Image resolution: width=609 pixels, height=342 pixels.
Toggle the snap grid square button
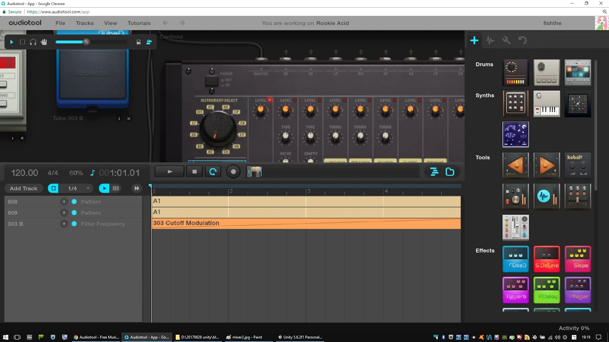click(x=53, y=188)
